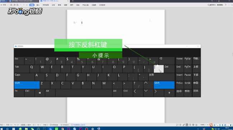Select the web layout globe icon in status bar
The image size is (233, 130).
[x=193, y=125]
